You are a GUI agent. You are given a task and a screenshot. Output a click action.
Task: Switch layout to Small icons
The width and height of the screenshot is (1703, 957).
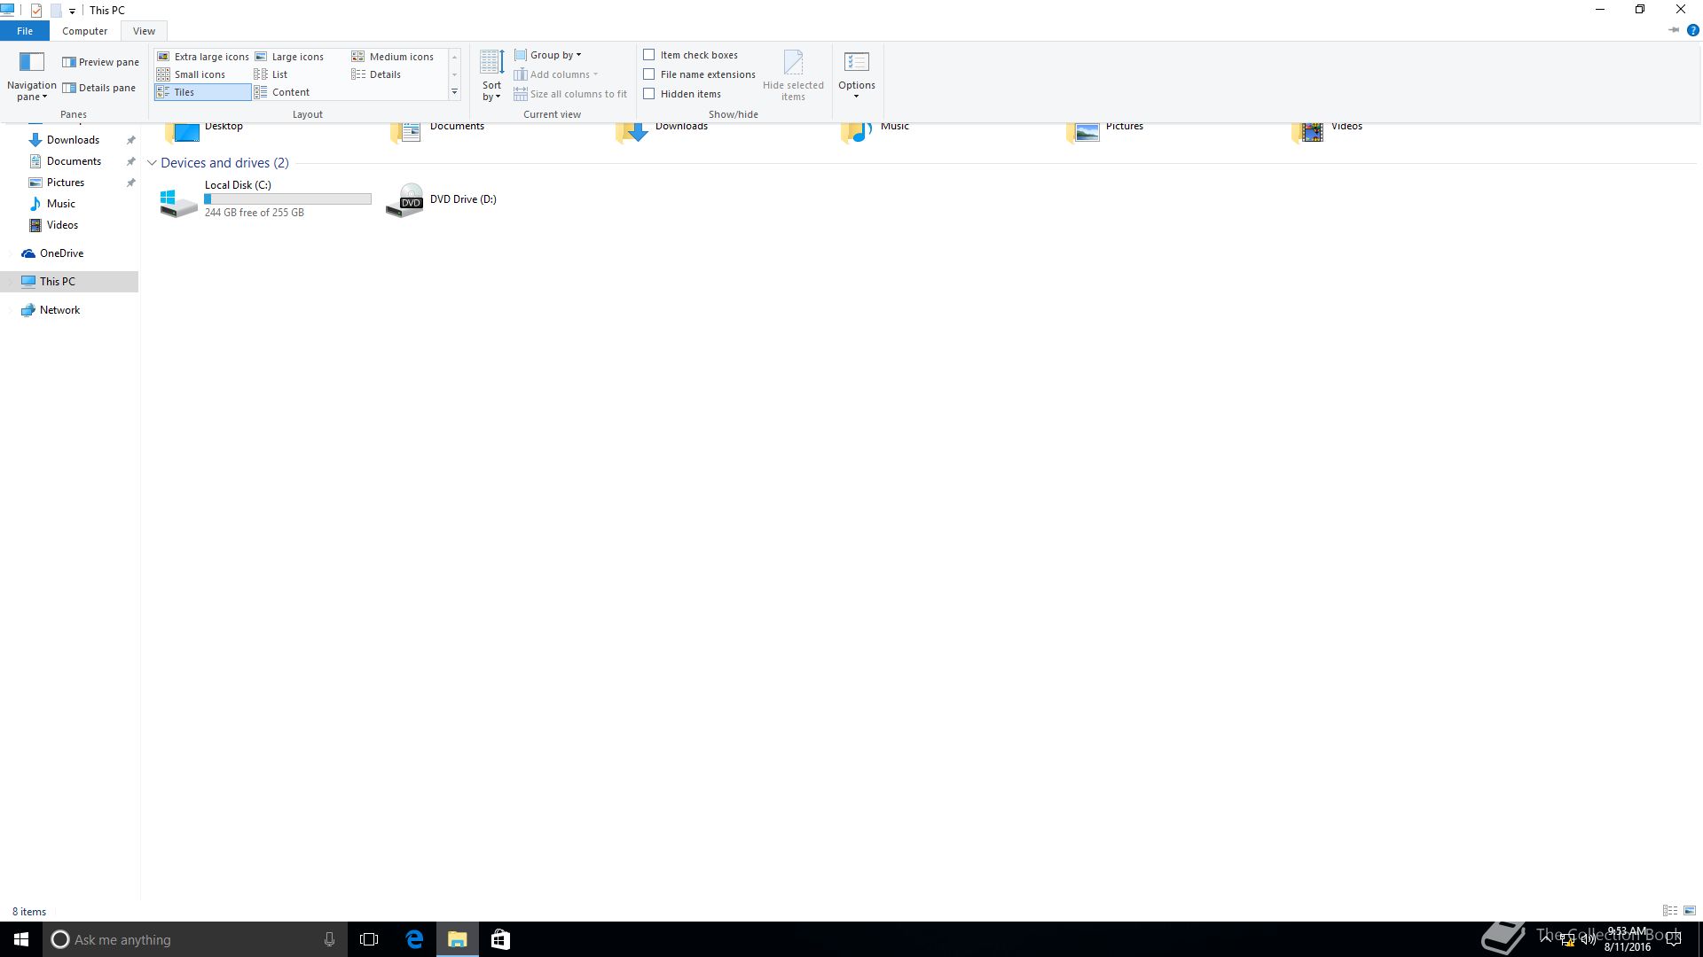(x=191, y=74)
